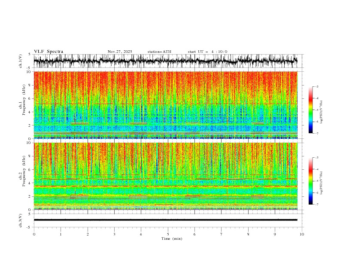
Task: Click the lower log(PSD) colorbar label
Action: click(x=321, y=183)
